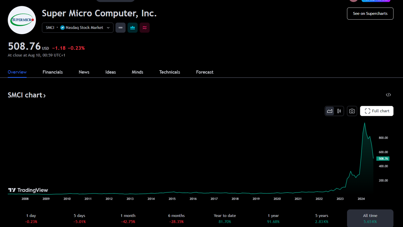Click the gray dash badge icon

(x=121, y=28)
